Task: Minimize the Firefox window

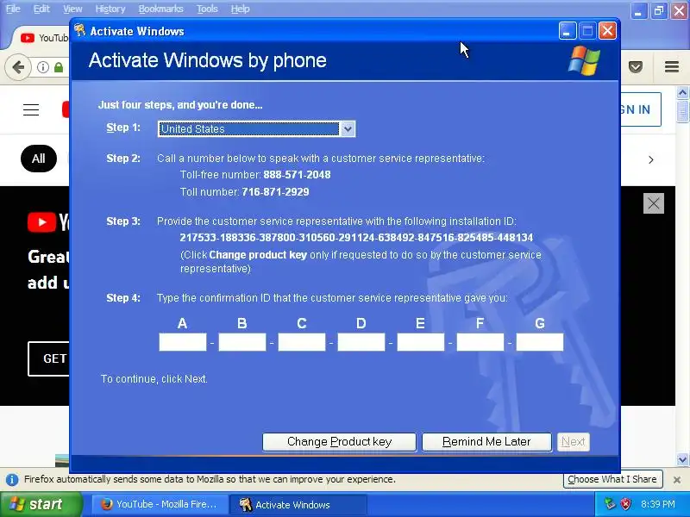Action: tap(638, 10)
